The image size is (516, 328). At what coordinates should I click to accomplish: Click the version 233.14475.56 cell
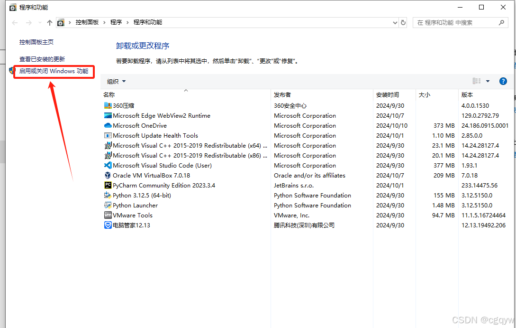click(x=479, y=185)
